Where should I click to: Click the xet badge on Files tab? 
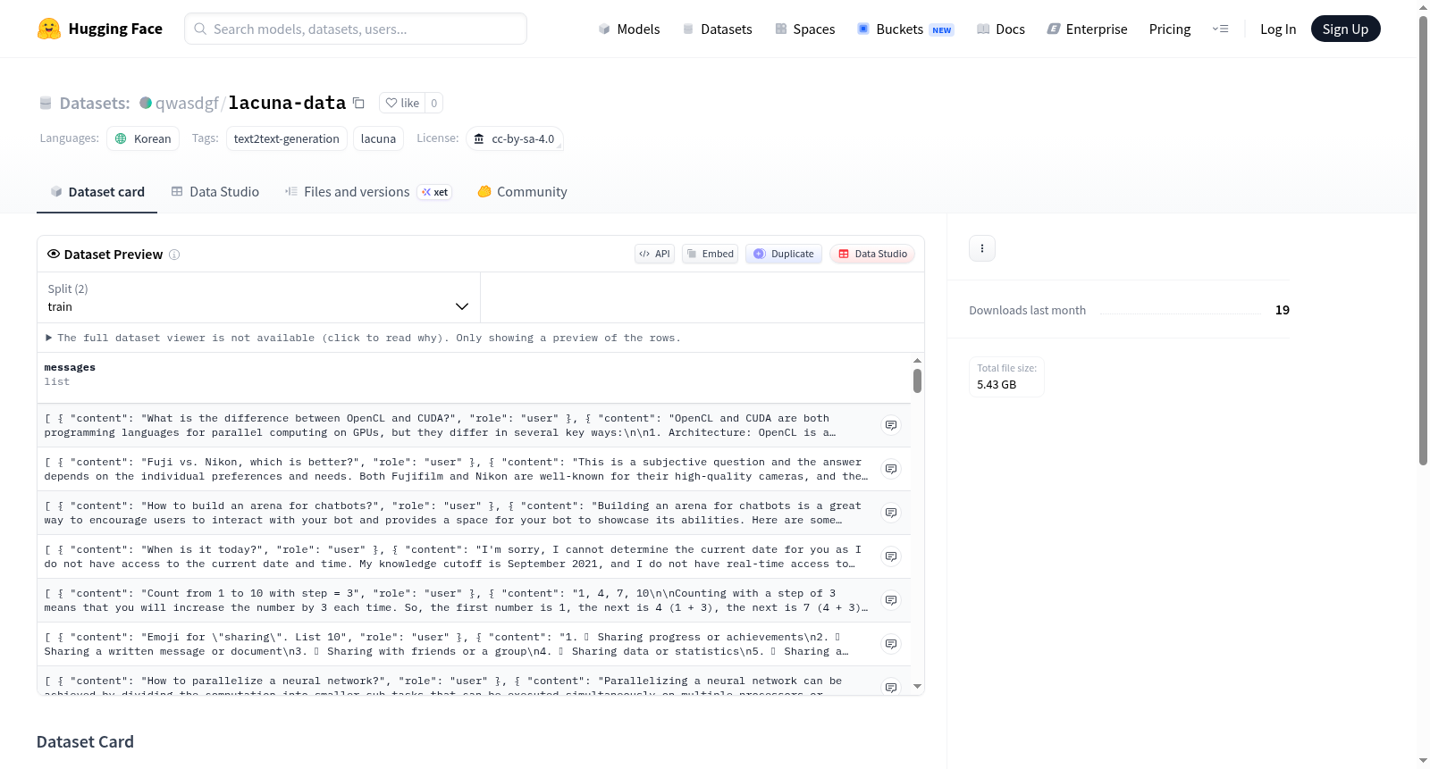[x=435, y=192]
